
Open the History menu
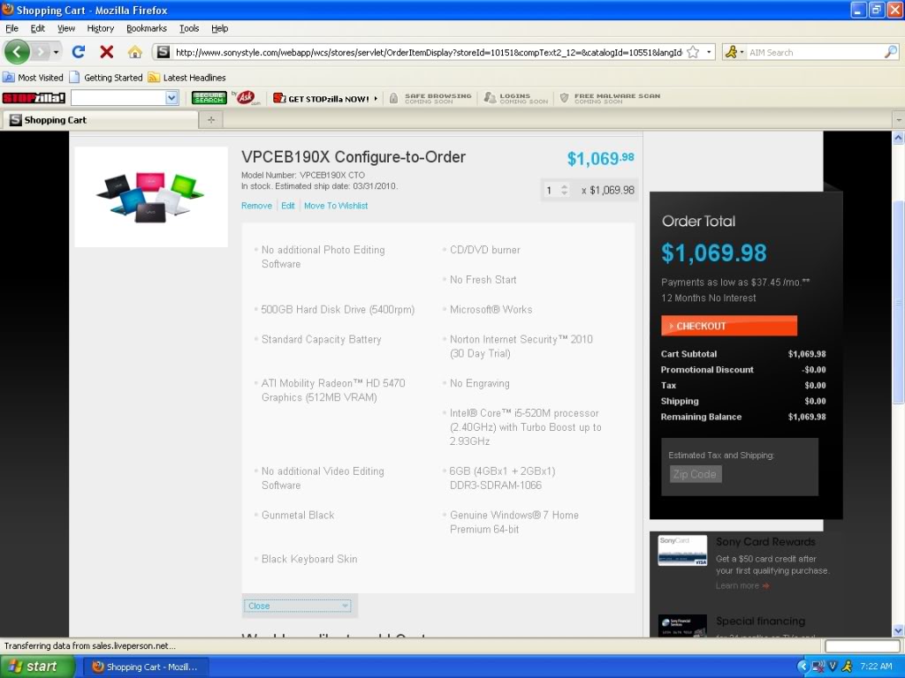(x=101, y=28)
